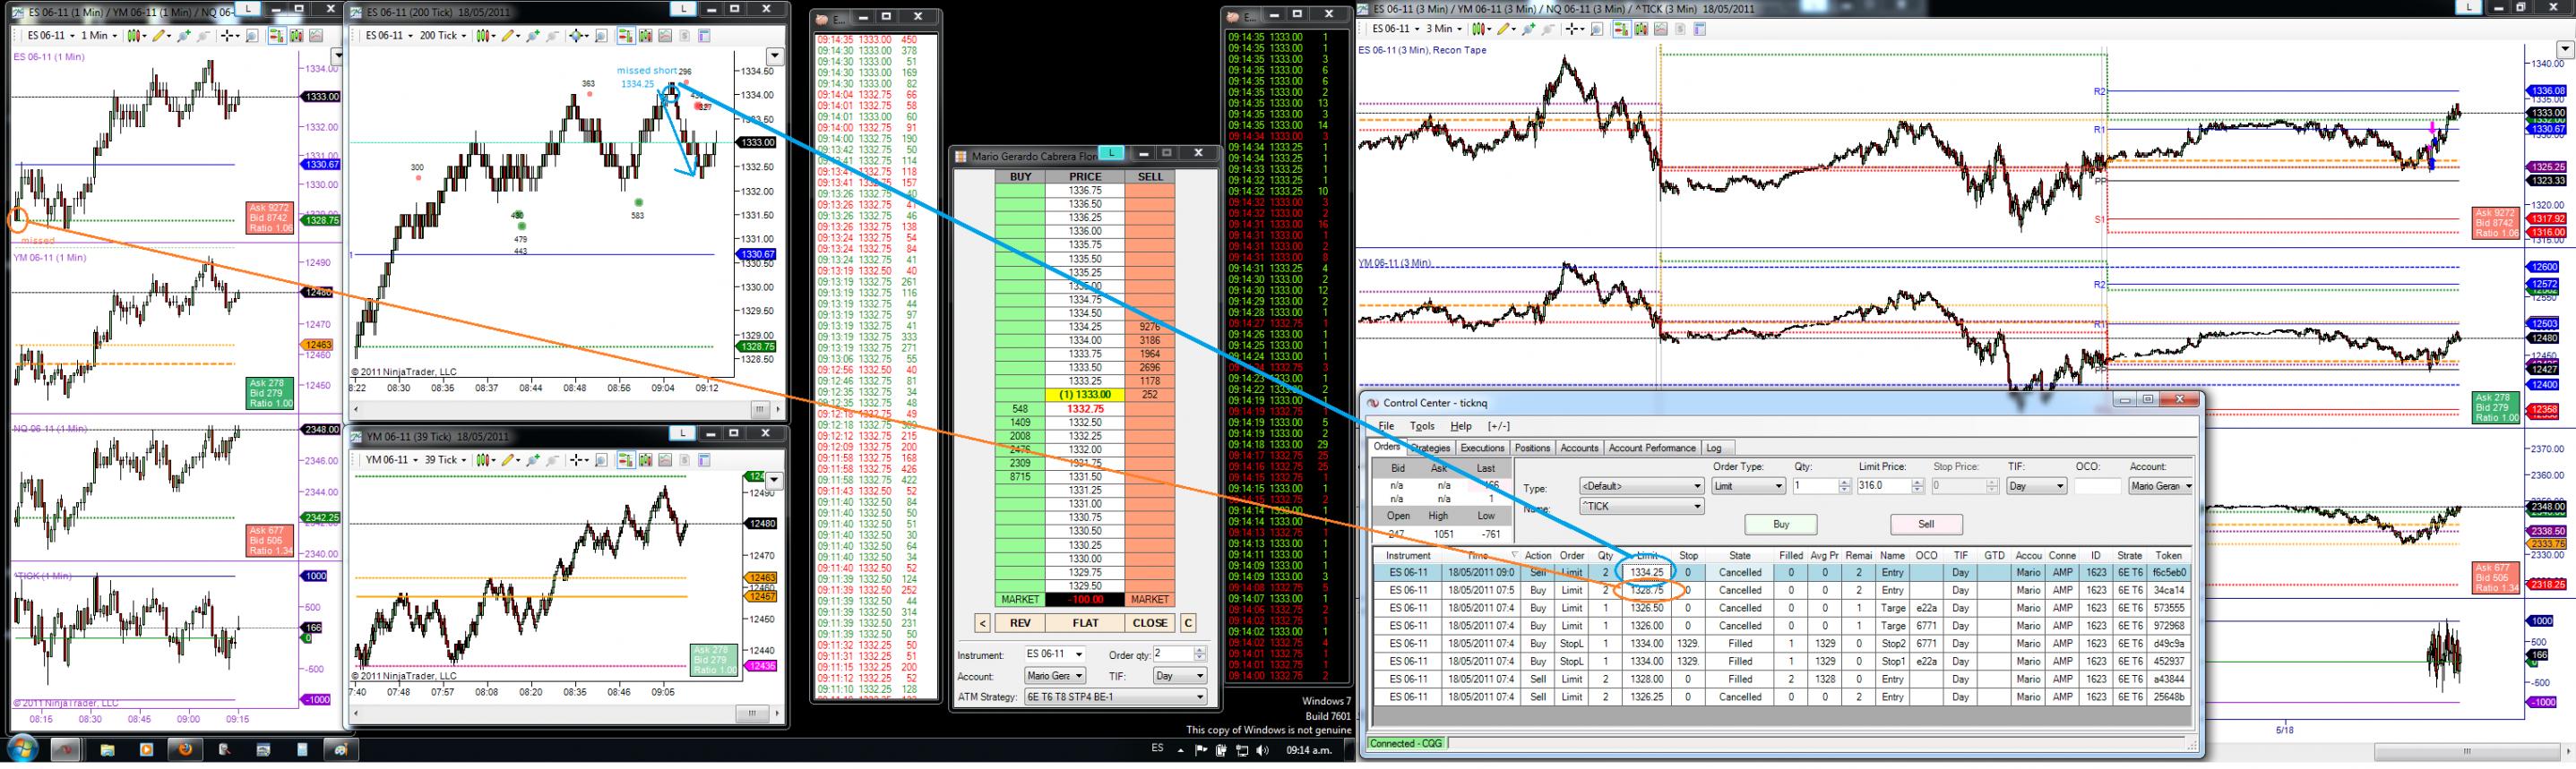Image resolution: width=2576 pixels, height=769 pixels.
Task: Switch to Executions tab
Action: point(1483,449)
